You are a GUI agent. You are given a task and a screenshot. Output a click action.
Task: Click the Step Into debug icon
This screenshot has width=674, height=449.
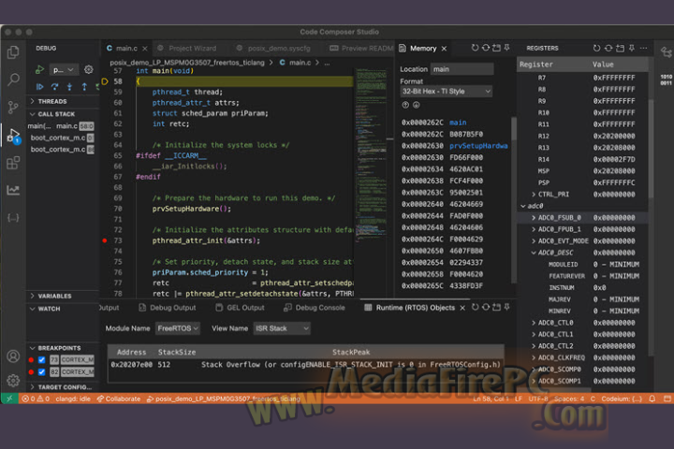[69, 87]
